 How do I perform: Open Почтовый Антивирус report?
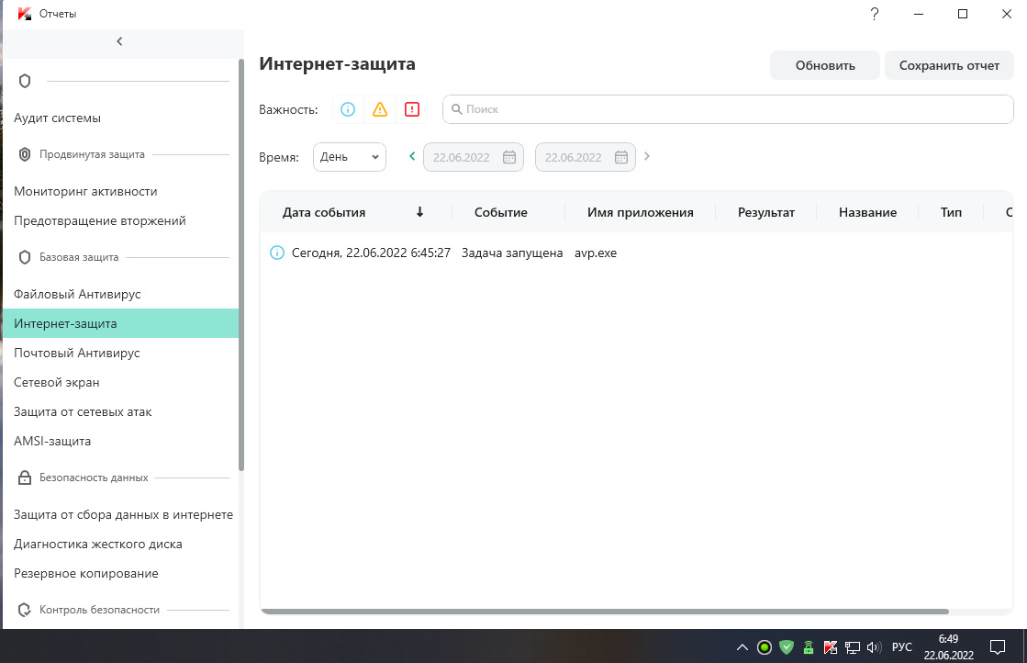pyautogui.click(x=76, y=353)
